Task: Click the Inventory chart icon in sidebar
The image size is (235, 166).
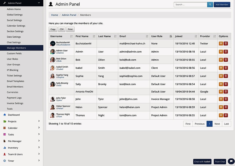Action: point(5,147)
